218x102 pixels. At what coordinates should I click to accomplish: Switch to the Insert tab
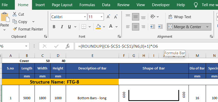tap(40, 5)
